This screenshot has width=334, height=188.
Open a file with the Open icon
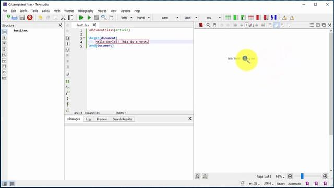pos(15,17)
